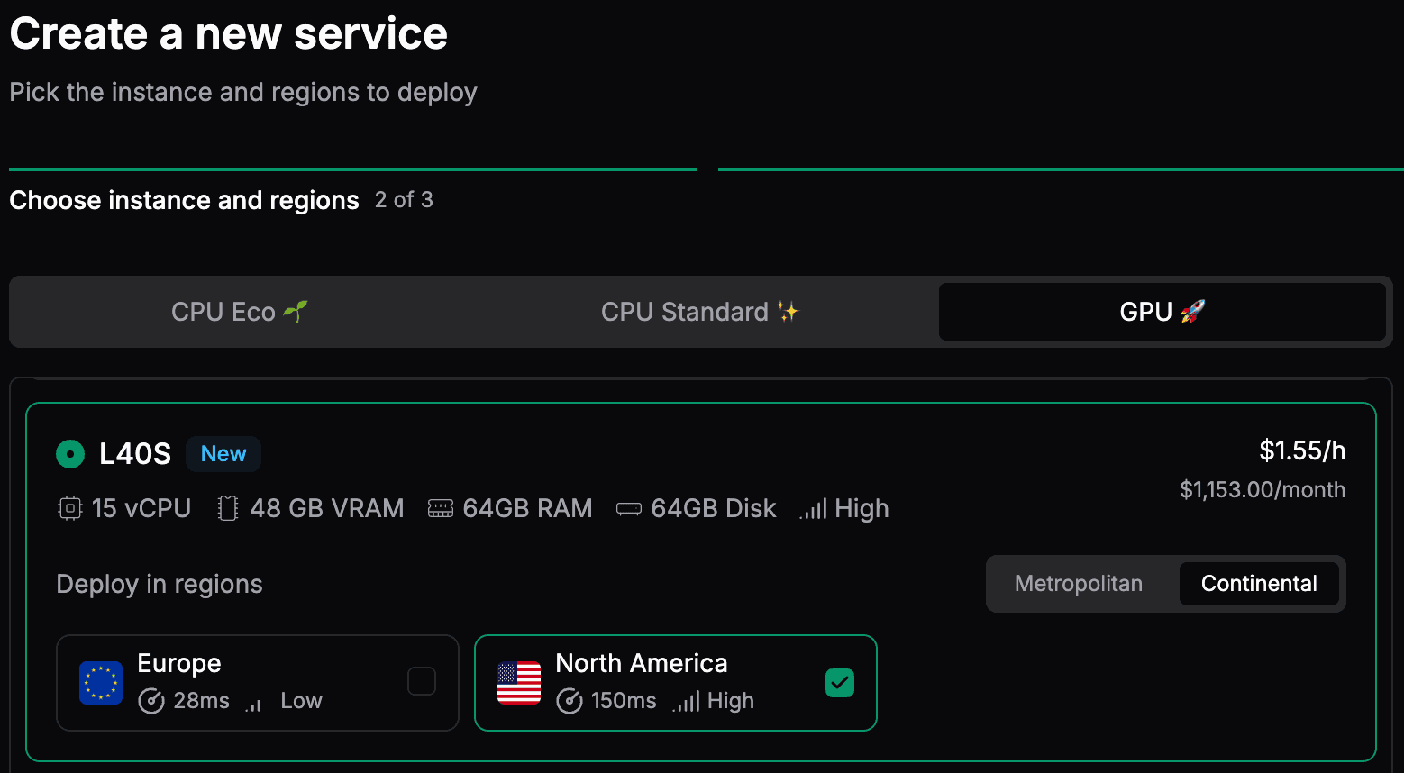
Task: Uncheck the North America region checkbox
Action: (840, 683)
